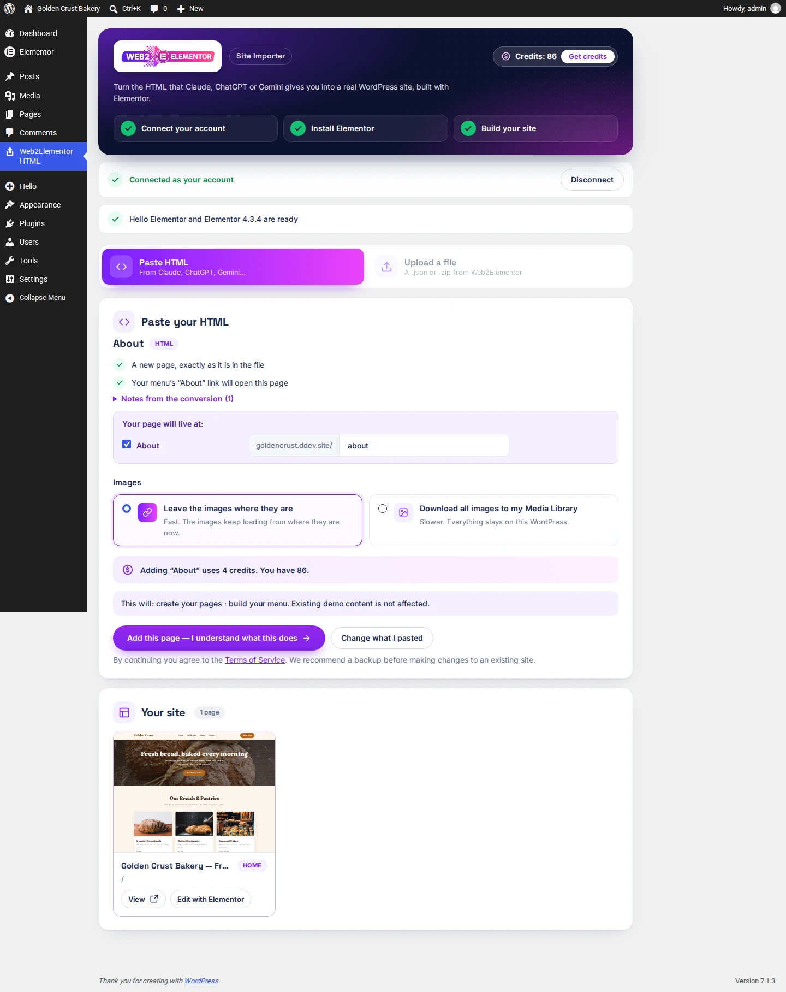This screenshot has width=786, height=992.
Task: Click "Hello Elementor and Elementor 4.3.4 are ready"
Action: click(x=213, y=219)
